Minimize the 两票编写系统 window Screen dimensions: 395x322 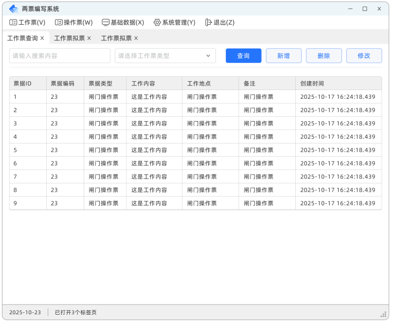pos(350,9)
